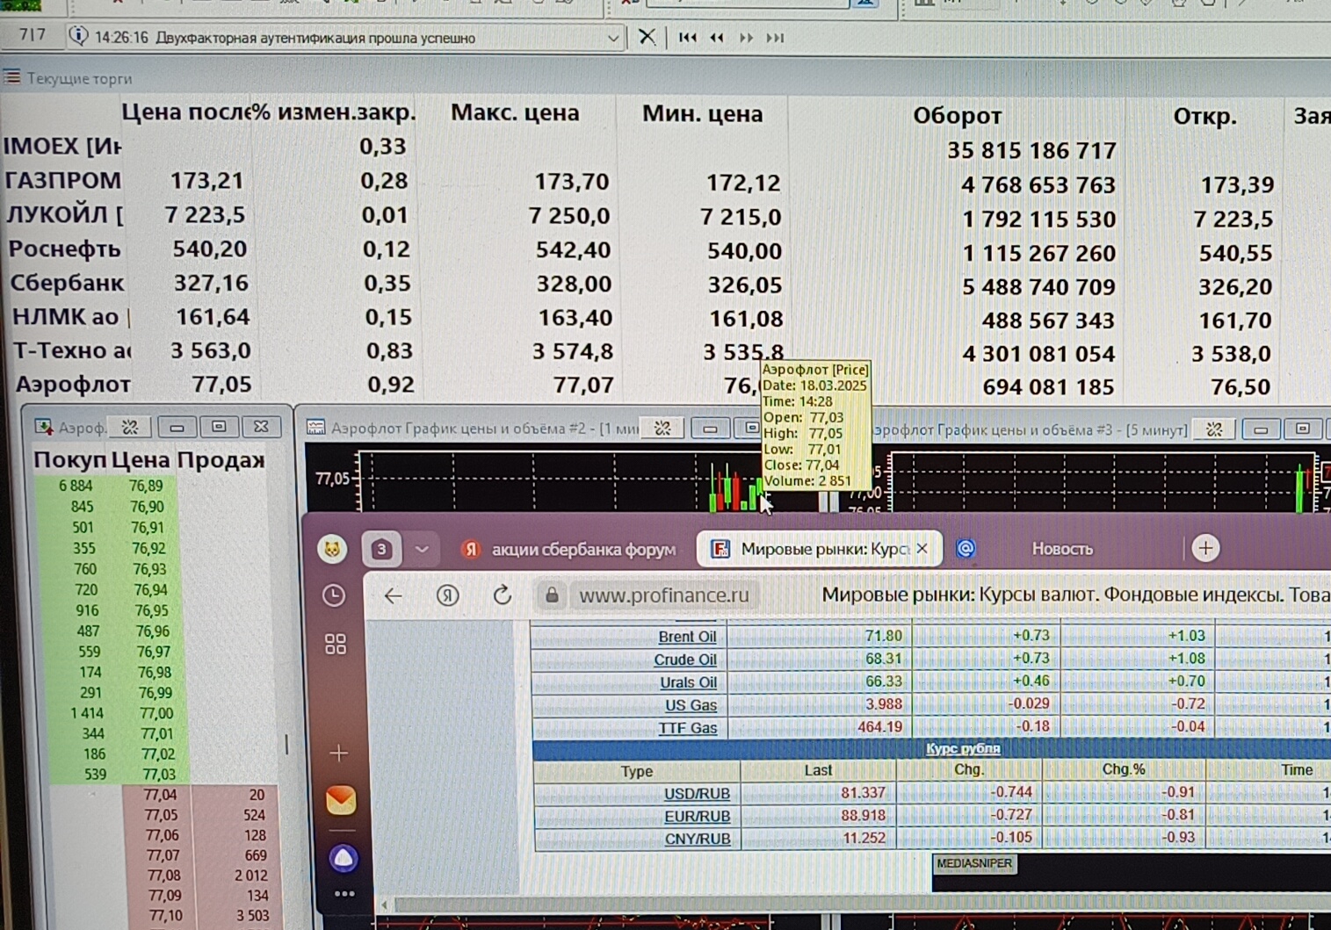This screenshot has width=1331, height=930.
Task: Open the US Gas link
Action: tap(691, 705)
